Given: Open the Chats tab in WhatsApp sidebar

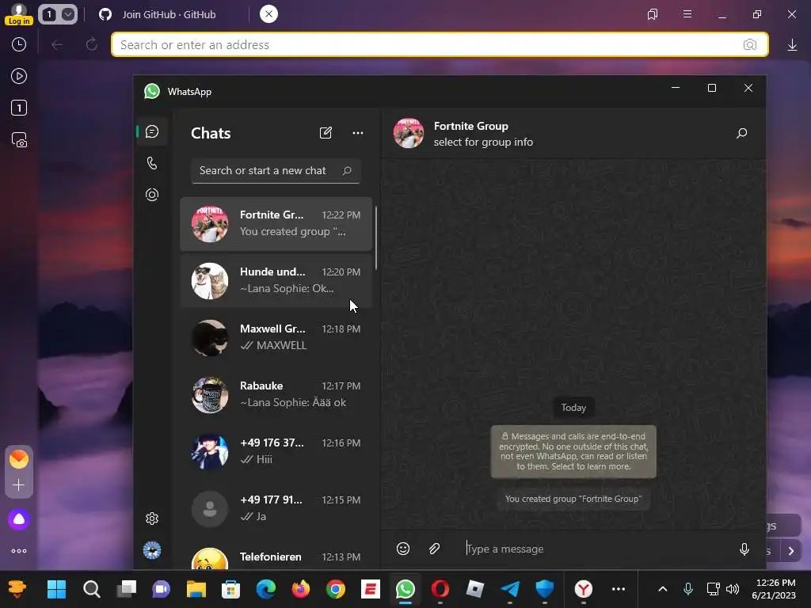Looking at the screenshot, I should tap(152, 132).
